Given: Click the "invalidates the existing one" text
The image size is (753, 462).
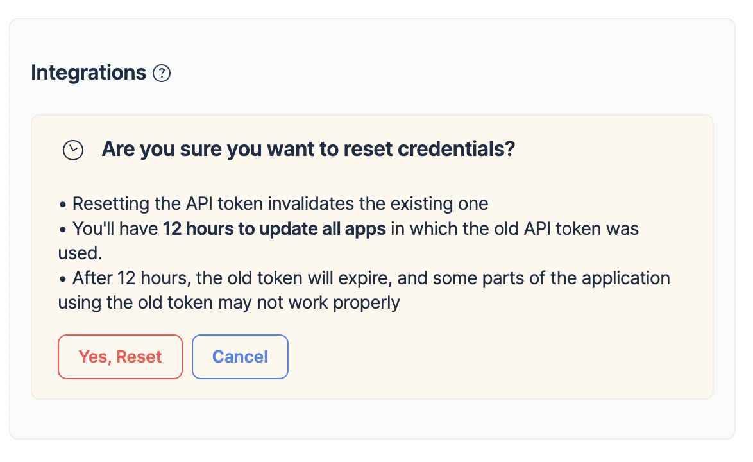Looking at the screenshot, I should click(x=378, y=204).
